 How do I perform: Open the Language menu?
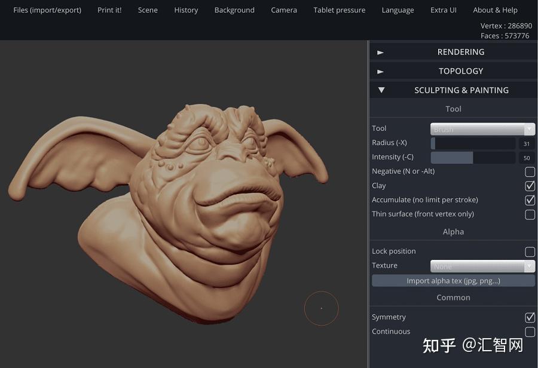(x=398, y=10)
